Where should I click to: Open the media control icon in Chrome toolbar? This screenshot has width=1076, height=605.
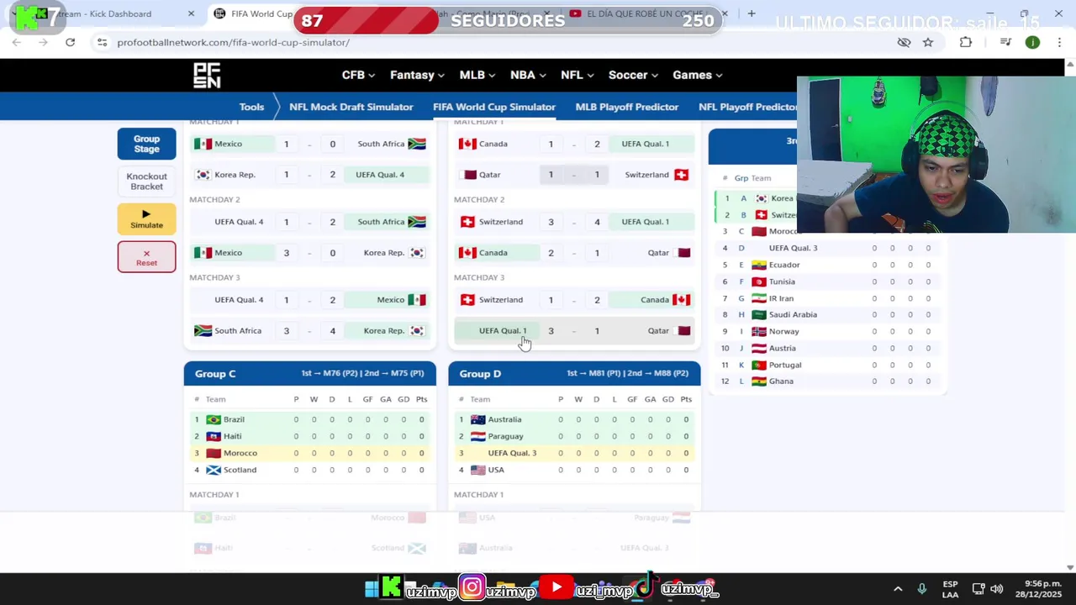(1005, 42)
